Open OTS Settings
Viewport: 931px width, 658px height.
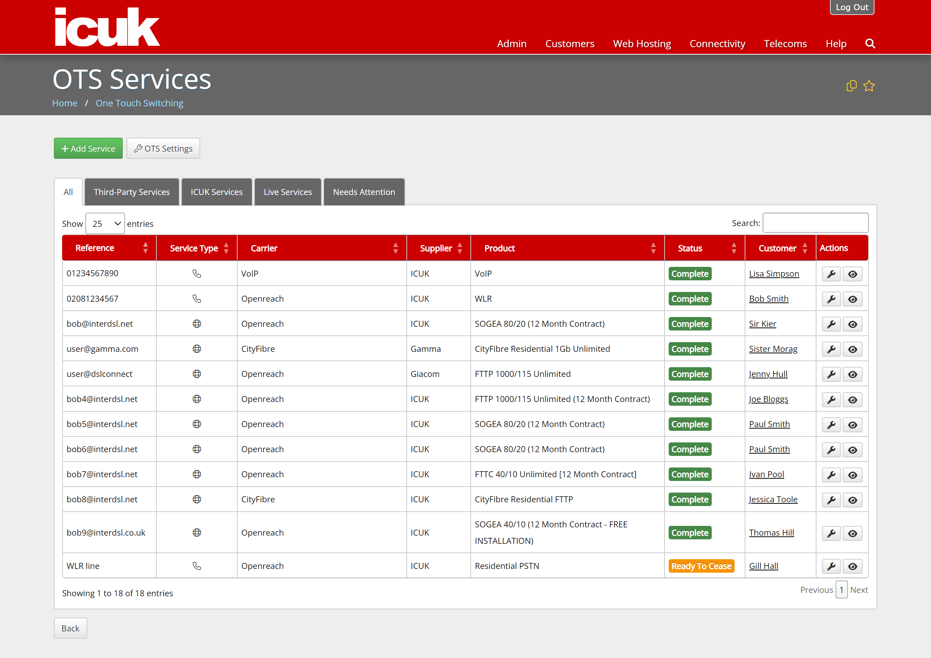click(x=163, y=149)
